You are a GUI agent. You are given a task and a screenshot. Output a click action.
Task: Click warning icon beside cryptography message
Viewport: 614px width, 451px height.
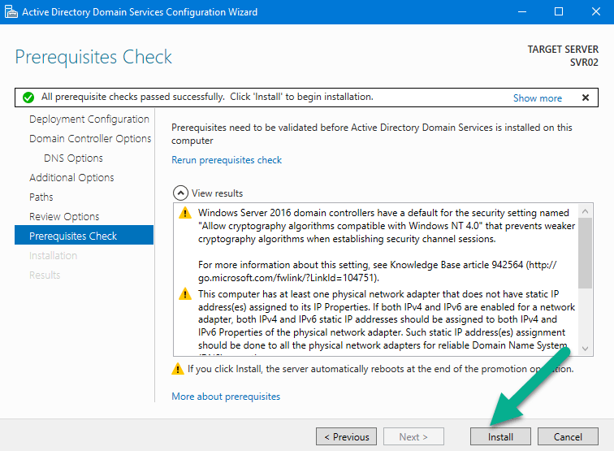click(x=185, y=213)
